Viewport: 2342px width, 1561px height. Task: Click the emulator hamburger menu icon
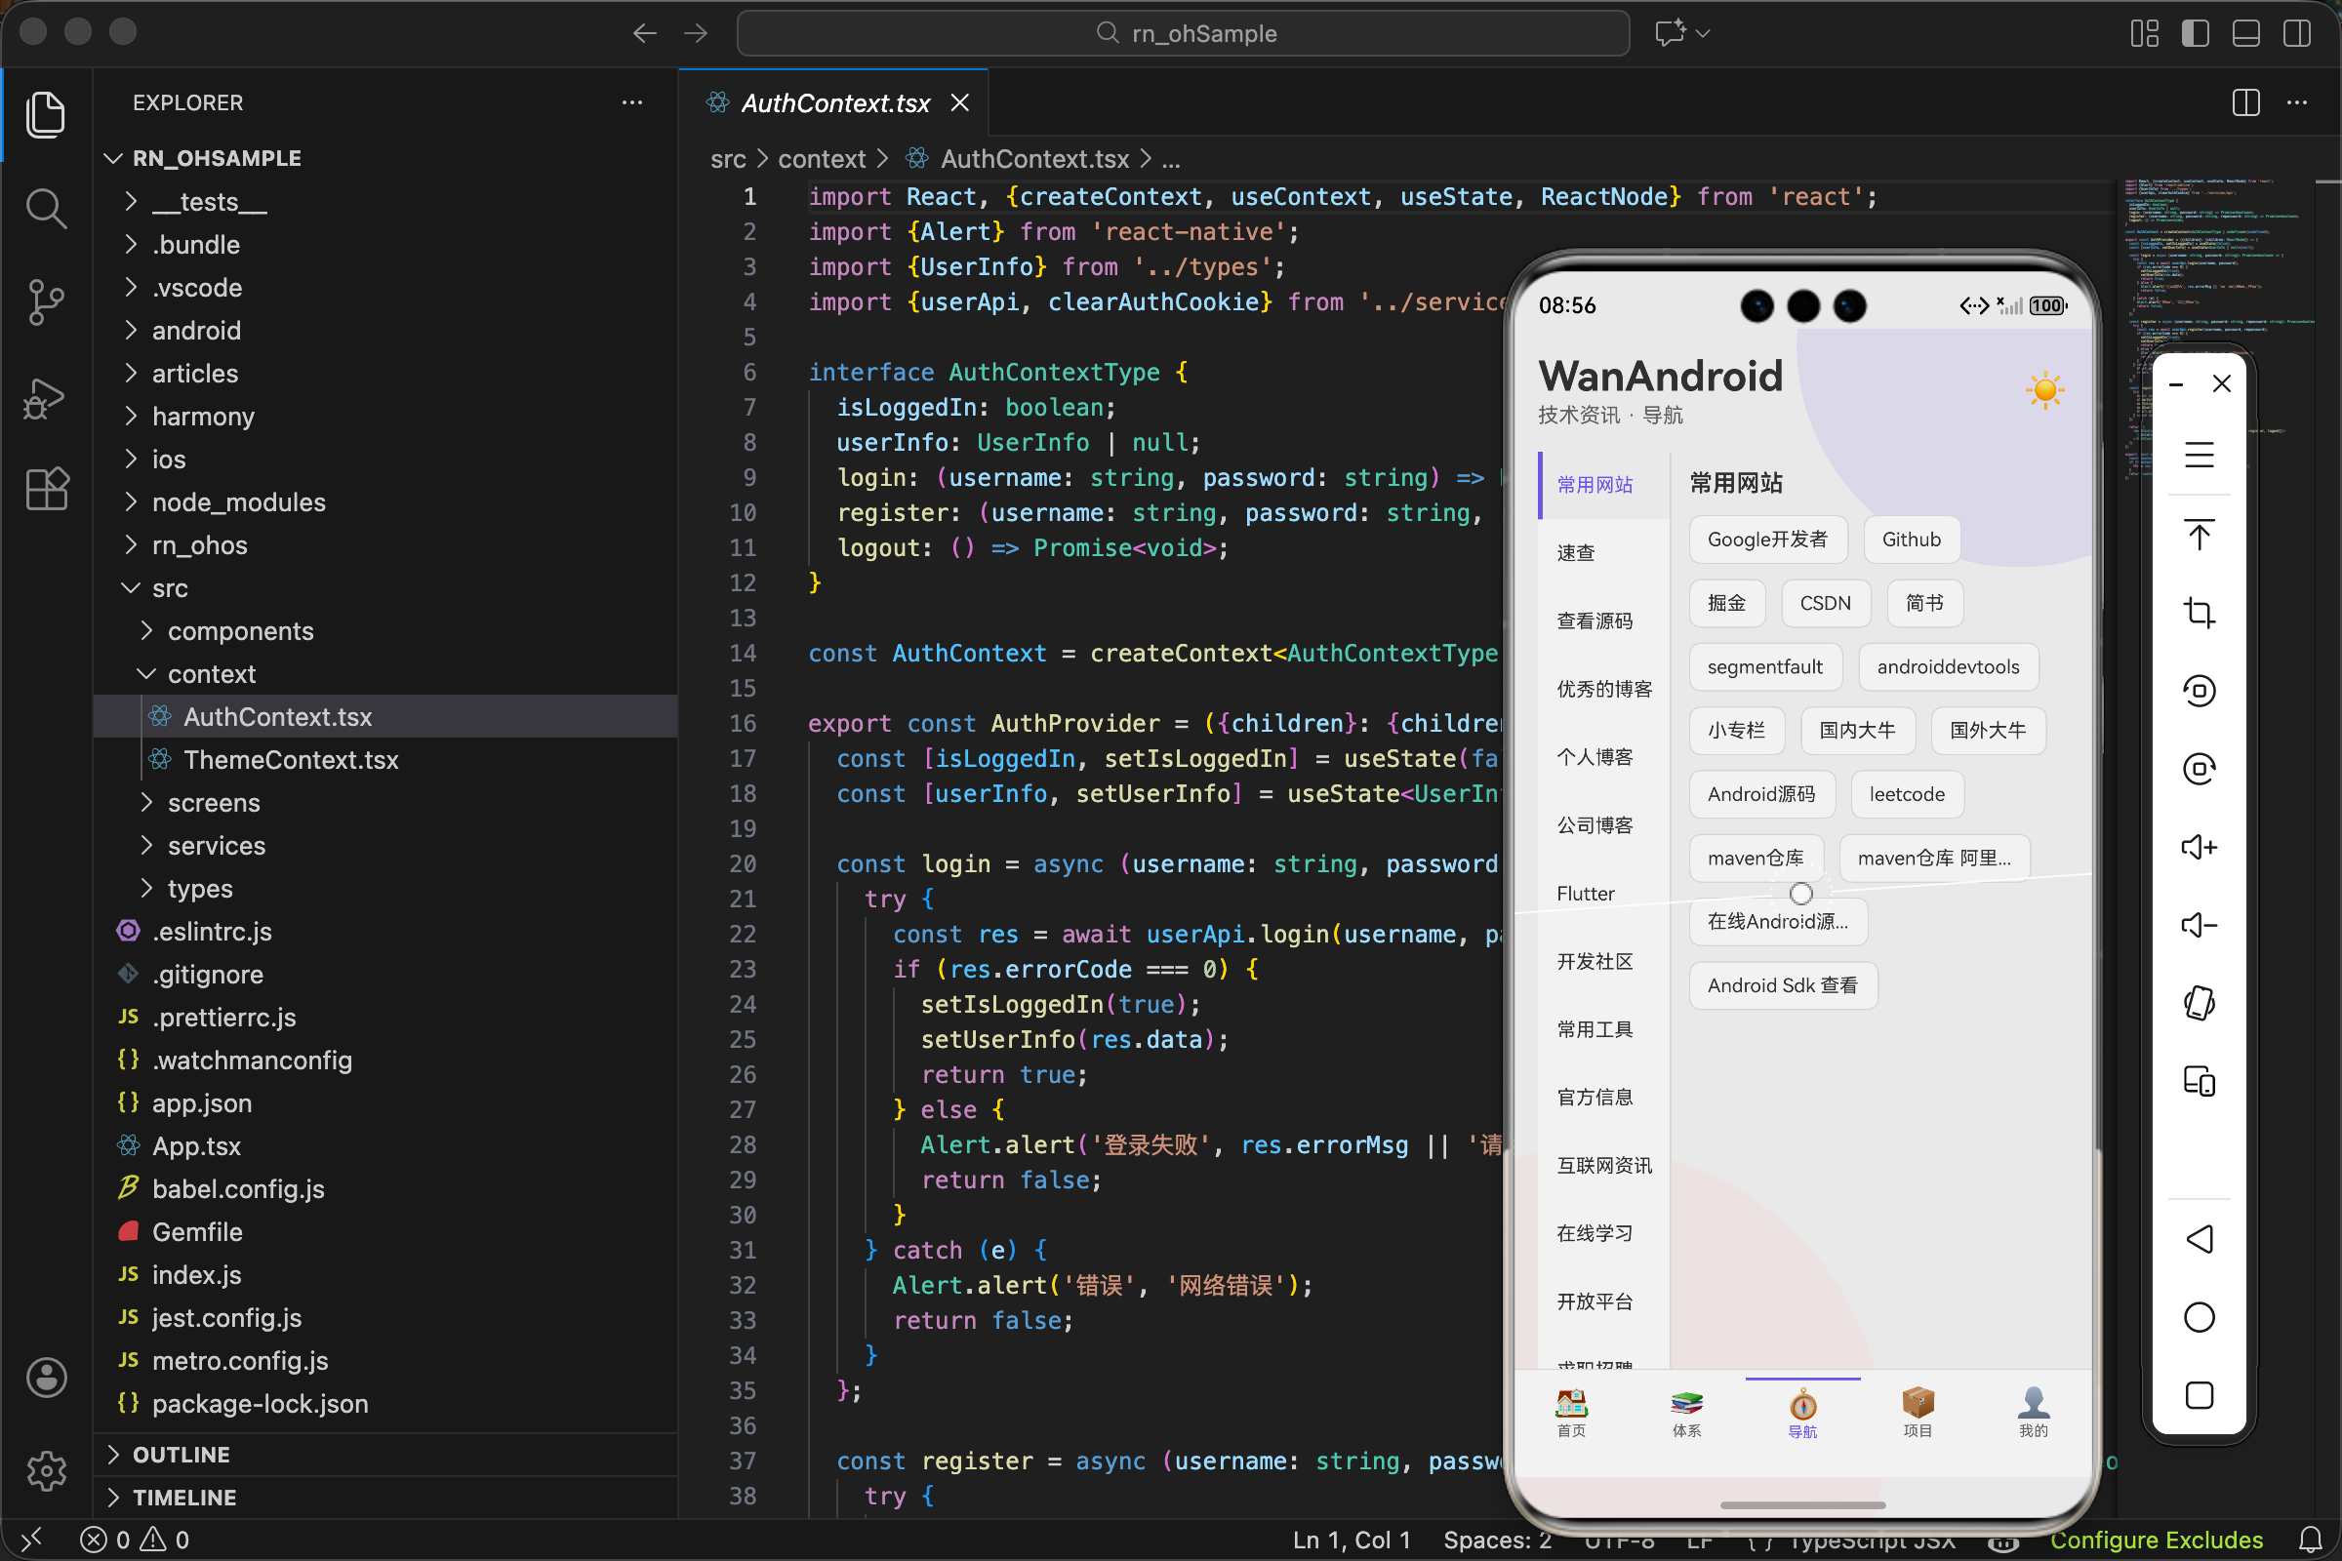point(2199,455)
